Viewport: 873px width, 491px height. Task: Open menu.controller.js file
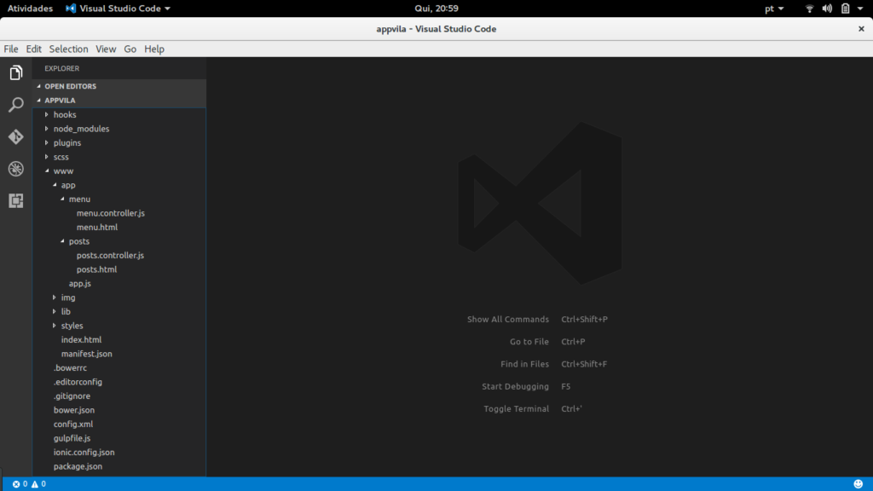[x=110, y=213]
